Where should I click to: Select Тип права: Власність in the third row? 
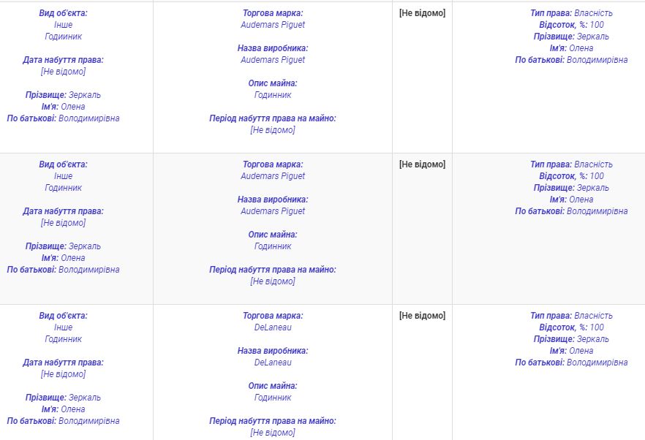tap(571, 316)
